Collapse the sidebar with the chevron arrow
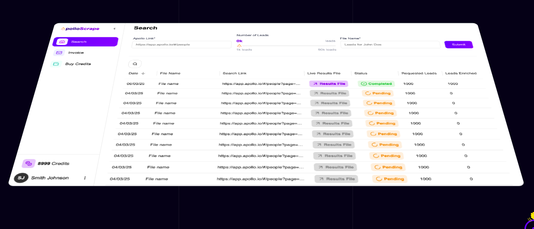This screenshot has width=534, height=229. [114, 29]
